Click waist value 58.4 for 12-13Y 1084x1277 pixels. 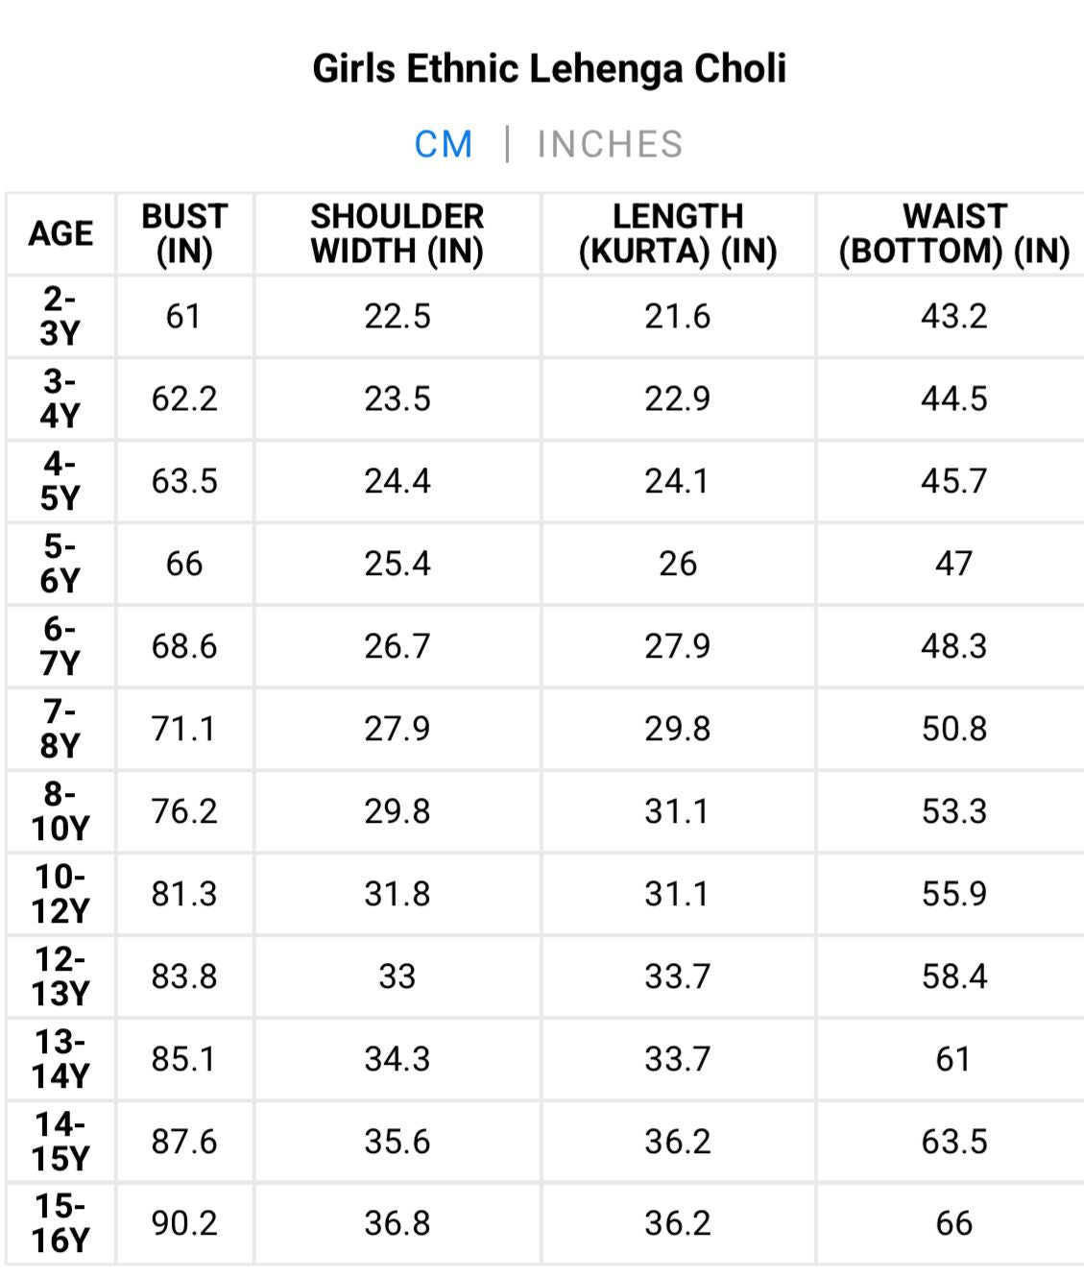click(x=953, y=976)
